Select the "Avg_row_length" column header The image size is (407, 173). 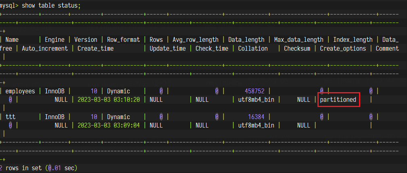point(196,40)
